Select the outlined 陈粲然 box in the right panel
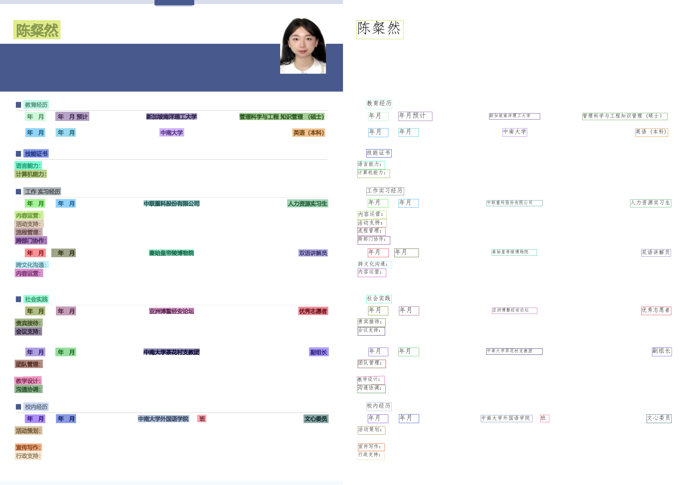686x485 pixels. 380,29
